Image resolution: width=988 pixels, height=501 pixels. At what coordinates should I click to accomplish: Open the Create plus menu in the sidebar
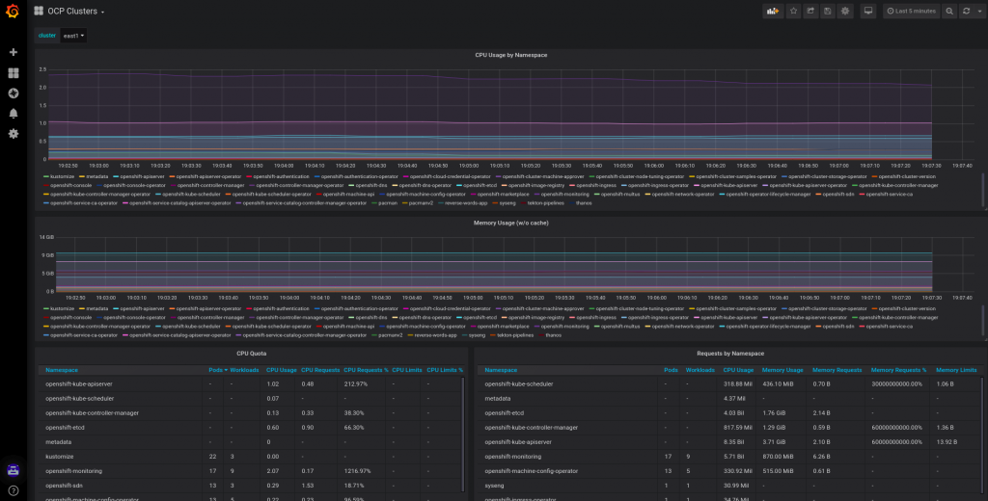tap(14, 52)
